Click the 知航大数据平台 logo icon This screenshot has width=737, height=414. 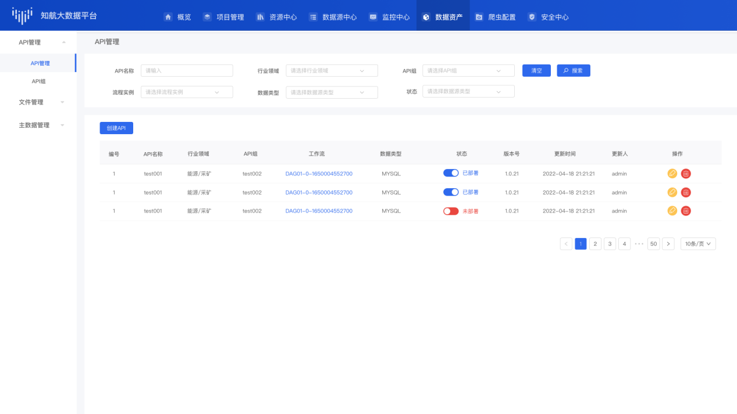click(22, 16)
